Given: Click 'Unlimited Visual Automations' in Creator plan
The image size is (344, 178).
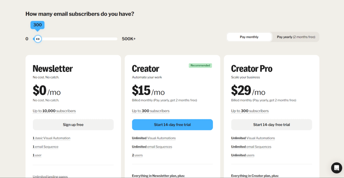Looking at the screenshot, I should [x=154, y=138].
